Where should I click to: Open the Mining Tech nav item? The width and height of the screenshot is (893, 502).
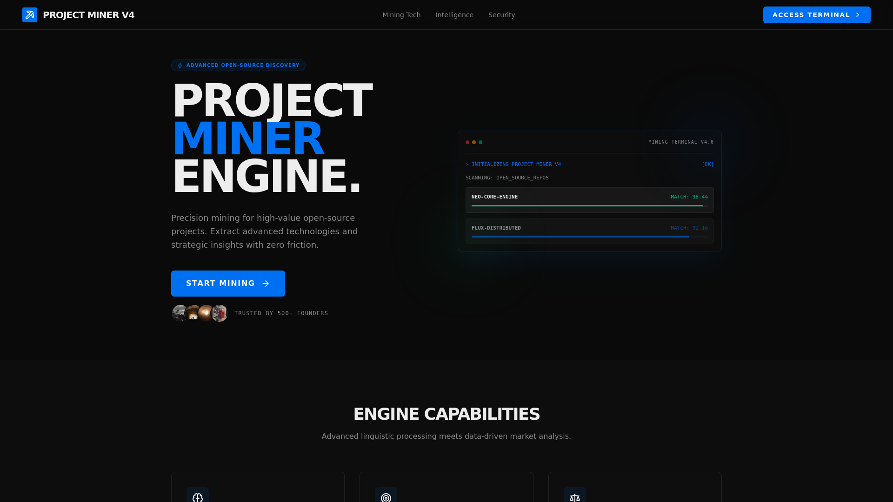(x=401, y=15)
